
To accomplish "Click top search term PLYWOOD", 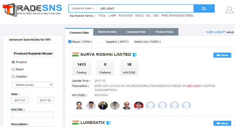I will [126, 16].
